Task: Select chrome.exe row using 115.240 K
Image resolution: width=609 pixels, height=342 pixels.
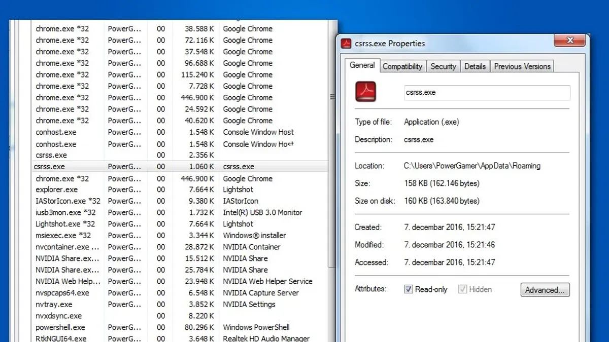Action: point(180,74)
